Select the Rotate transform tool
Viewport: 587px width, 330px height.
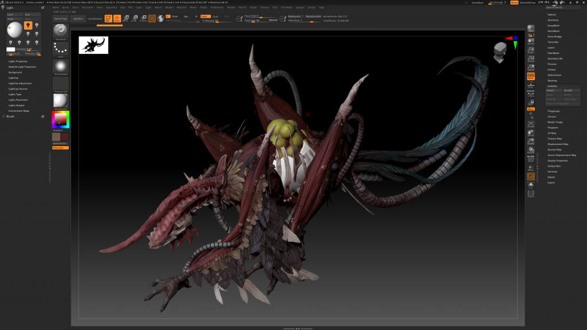coord(143,18)
